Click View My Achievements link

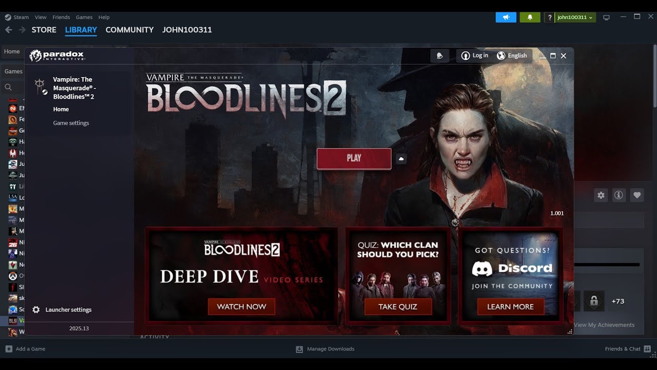[x=604, y=325]
